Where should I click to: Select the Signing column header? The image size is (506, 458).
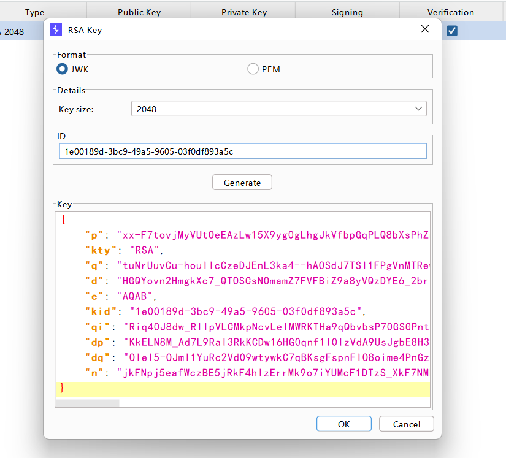(347, 12)
